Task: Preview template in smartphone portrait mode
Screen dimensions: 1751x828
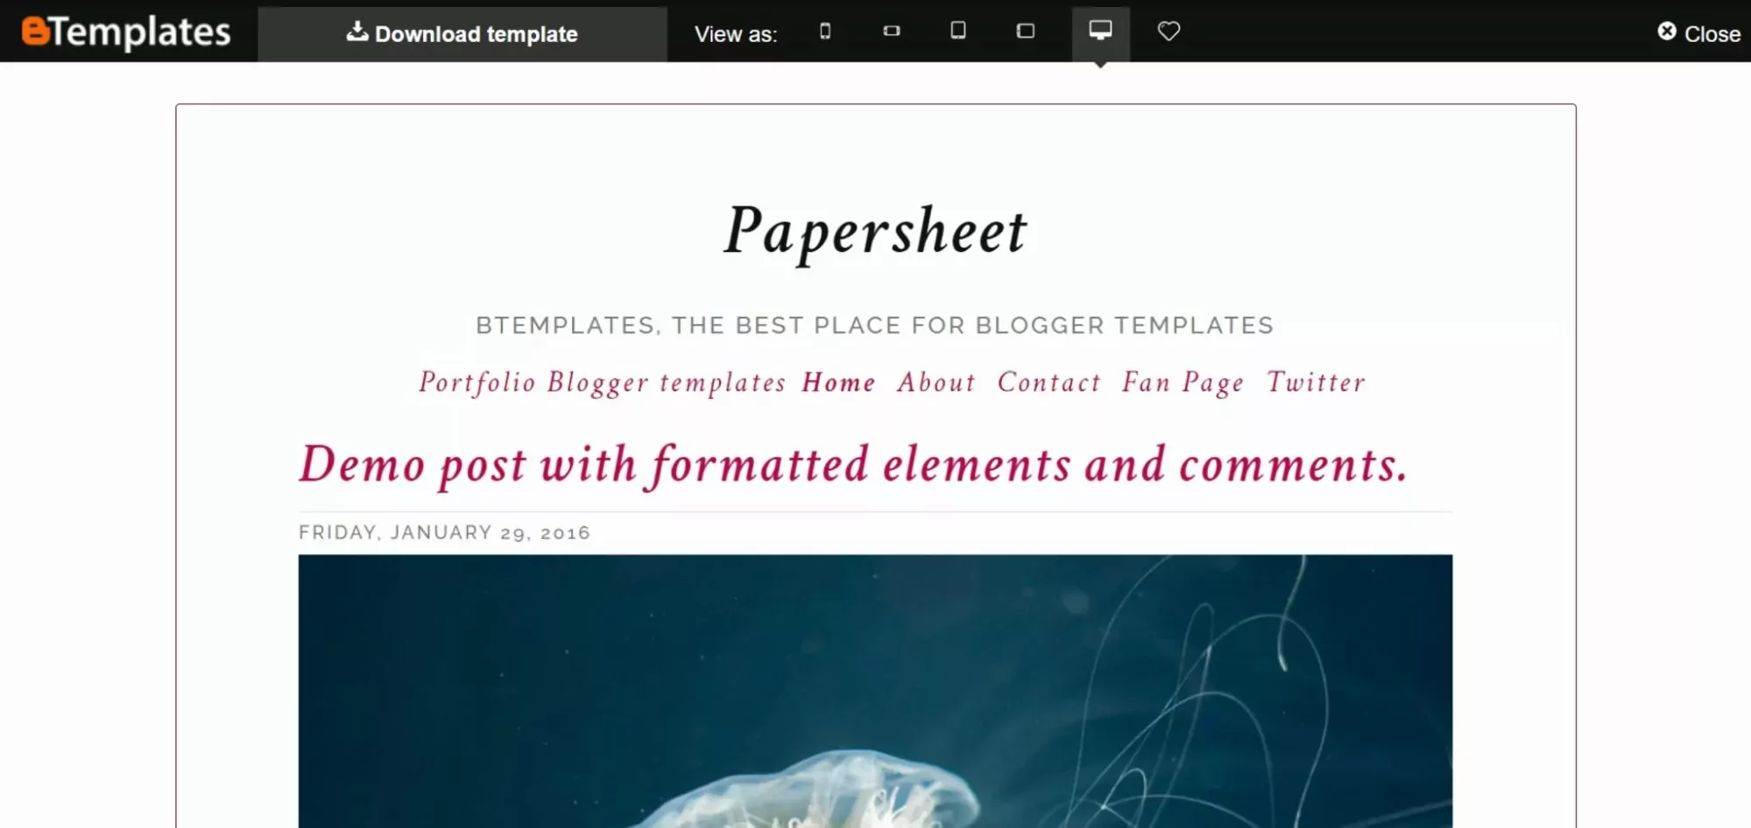Action: pos(824,33)
